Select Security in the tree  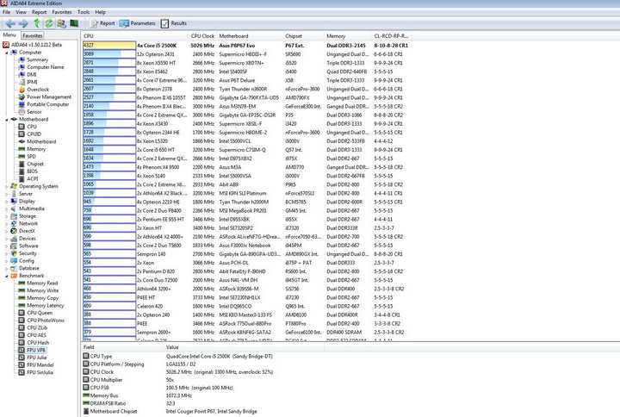pos(28,252)
